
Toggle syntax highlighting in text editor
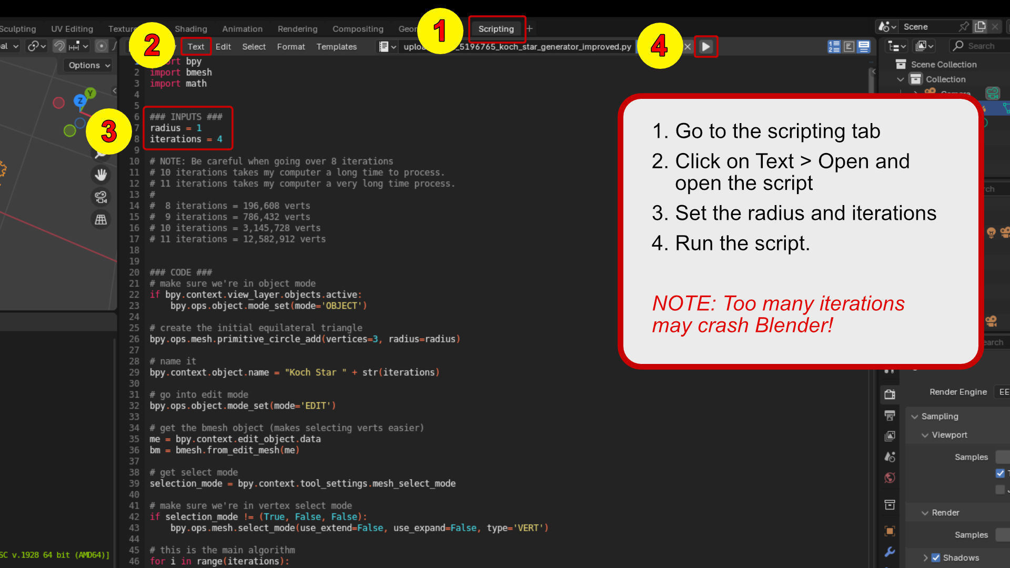pyautogui.click(x=864, y=47)
